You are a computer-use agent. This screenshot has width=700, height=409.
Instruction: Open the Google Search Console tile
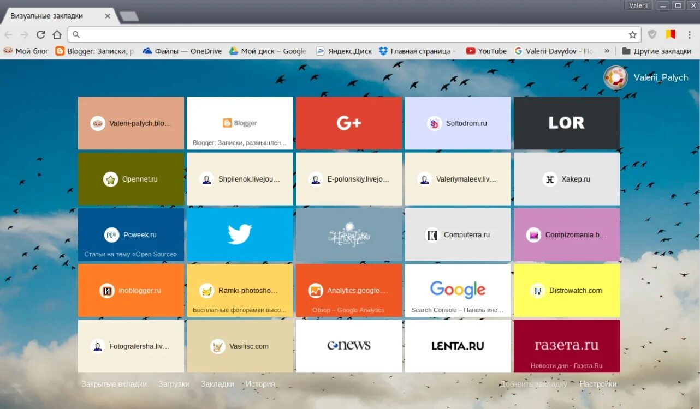click(458, 291)
